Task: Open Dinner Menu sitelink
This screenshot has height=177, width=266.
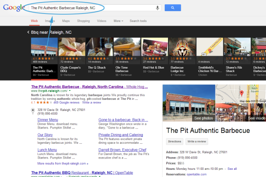Action: (48, 120)
